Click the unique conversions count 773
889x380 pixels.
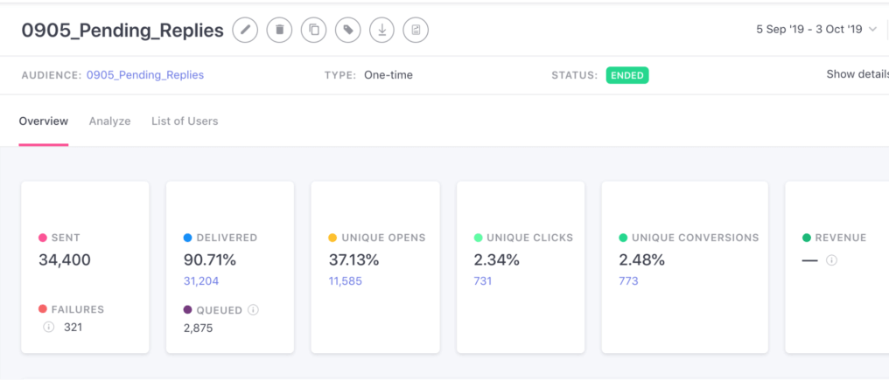tap(628, 281)
